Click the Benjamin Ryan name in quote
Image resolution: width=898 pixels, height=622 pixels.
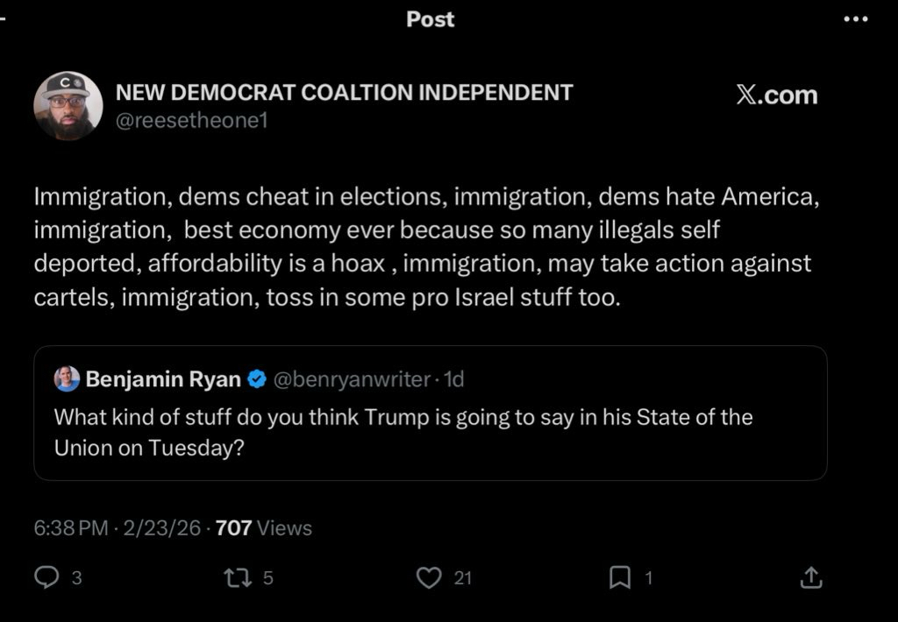click(x=163, y=379)
